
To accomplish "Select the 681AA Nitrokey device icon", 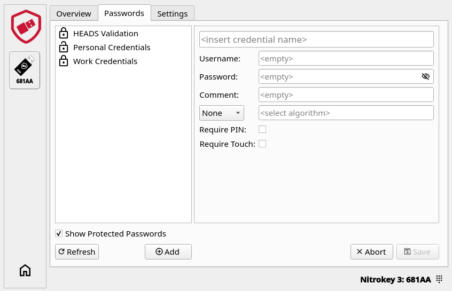I will point(25,70).
